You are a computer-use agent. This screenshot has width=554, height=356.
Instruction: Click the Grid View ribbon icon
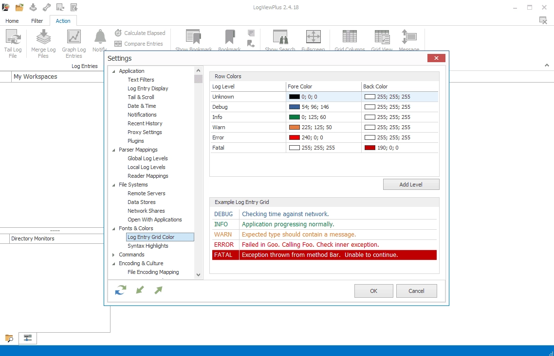point(382,37)
